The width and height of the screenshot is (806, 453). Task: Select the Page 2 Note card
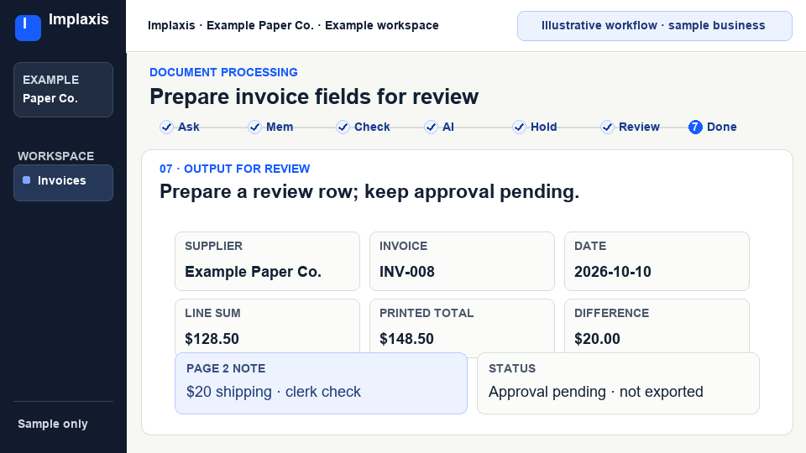(x=322, y=383)
